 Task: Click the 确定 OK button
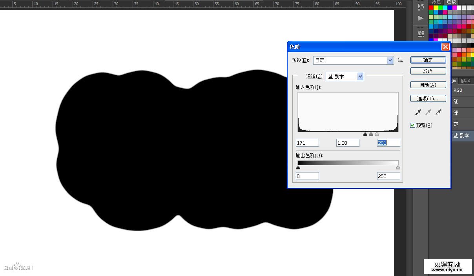(428, 60)
